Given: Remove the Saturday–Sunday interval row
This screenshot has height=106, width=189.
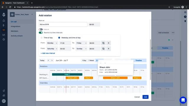Looking at the screenshot, I should 108,49.
